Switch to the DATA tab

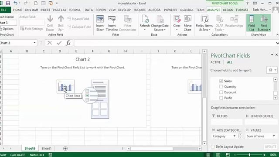(x=89, y=10)
